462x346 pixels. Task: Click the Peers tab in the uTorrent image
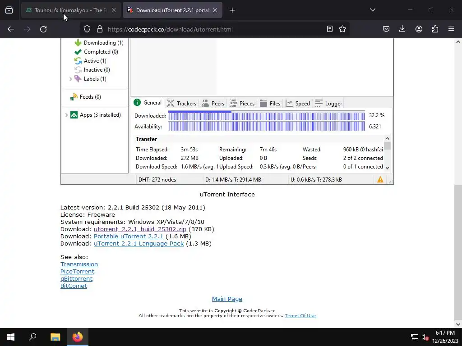213,104
